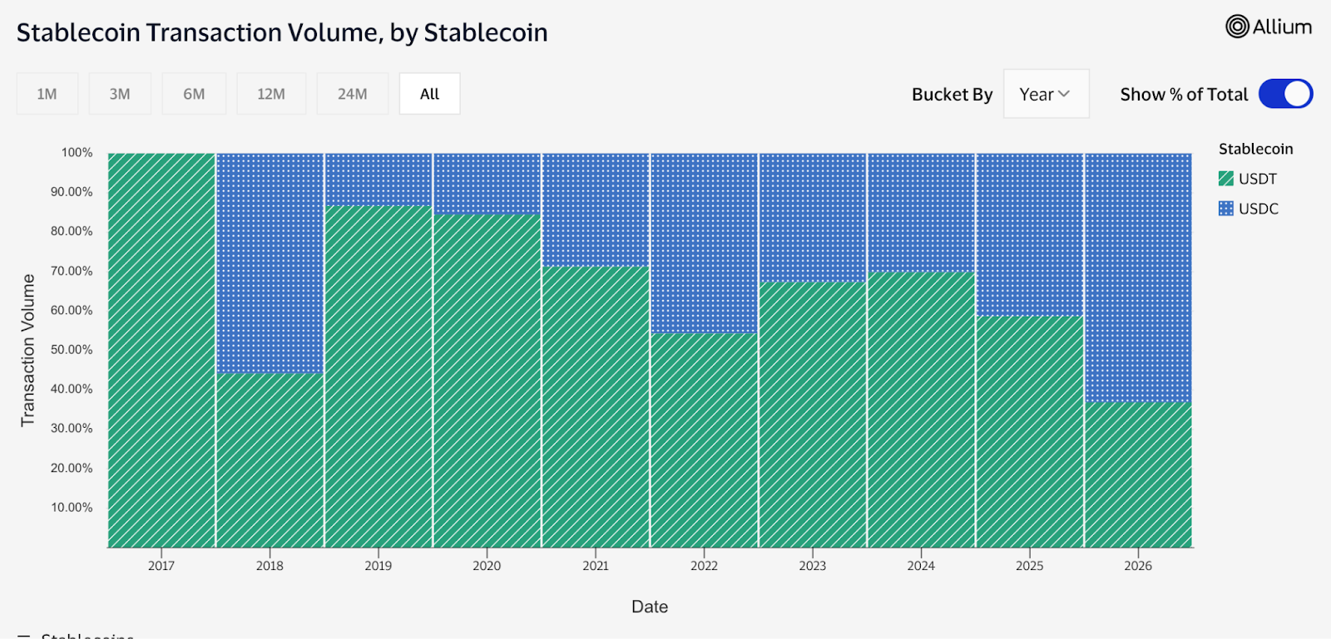Select the 1M time range
The height and width of the screenshot is (639, 1331).
coord(47,94)
